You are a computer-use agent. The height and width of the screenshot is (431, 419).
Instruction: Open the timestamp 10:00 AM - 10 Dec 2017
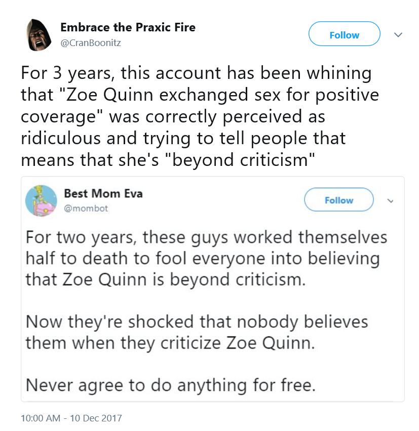71,418
